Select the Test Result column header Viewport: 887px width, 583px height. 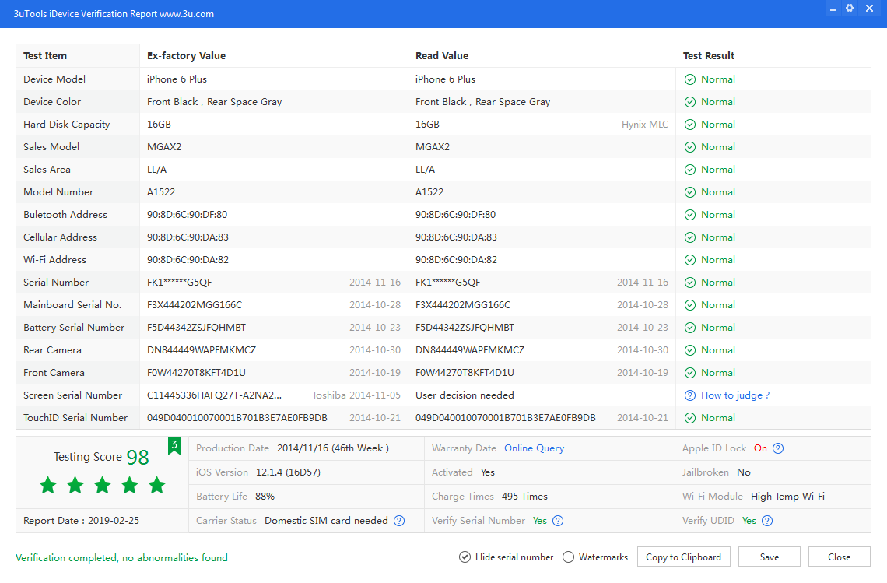[x=709, y=56]
